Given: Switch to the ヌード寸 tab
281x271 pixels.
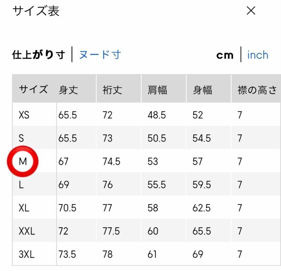Looking at the screenshot, I should [100, 55].
